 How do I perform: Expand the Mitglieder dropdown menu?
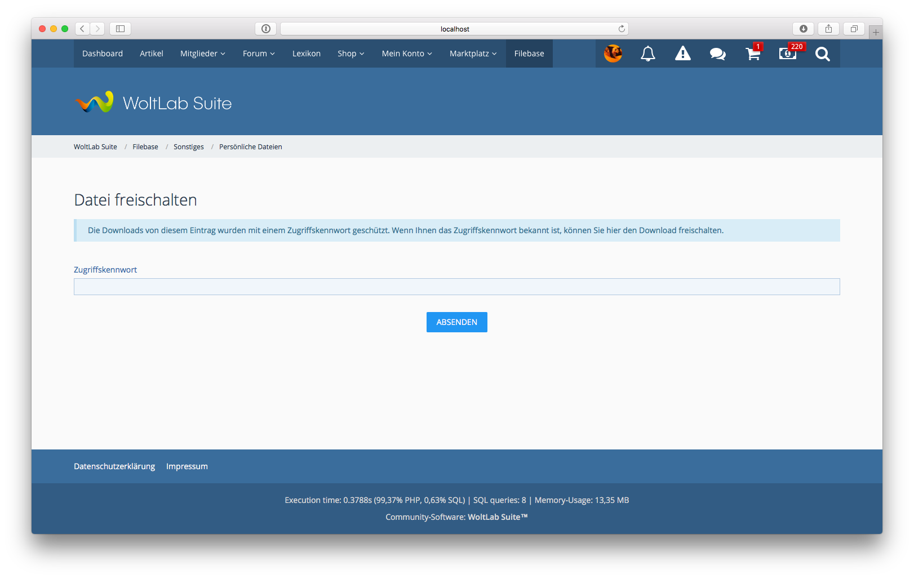(x=202, y=54)
